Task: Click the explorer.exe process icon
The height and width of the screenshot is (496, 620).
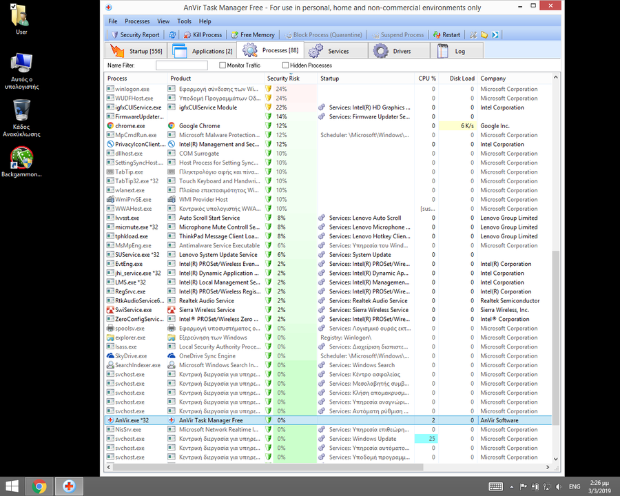Action: [110, 338]
